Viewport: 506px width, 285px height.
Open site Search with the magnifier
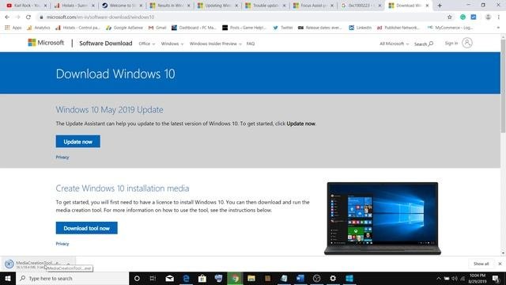coord(424,44)
